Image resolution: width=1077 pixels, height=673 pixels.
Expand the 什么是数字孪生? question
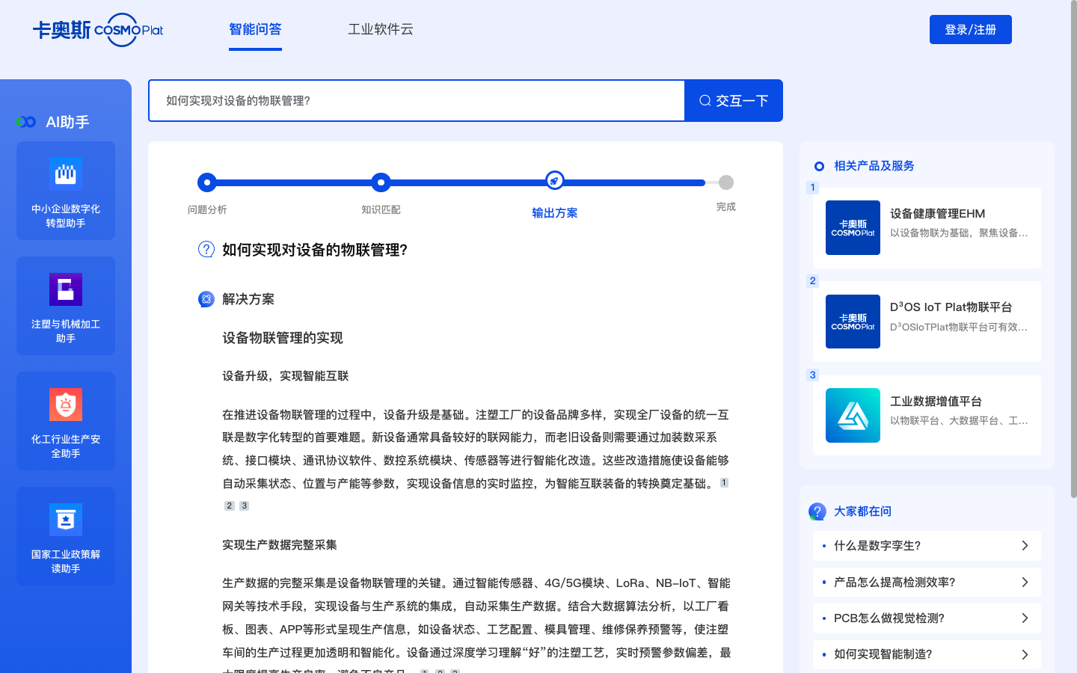[926, 546]
